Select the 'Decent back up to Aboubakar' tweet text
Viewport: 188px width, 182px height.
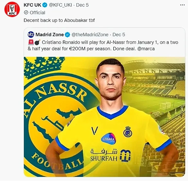(59, 20)
